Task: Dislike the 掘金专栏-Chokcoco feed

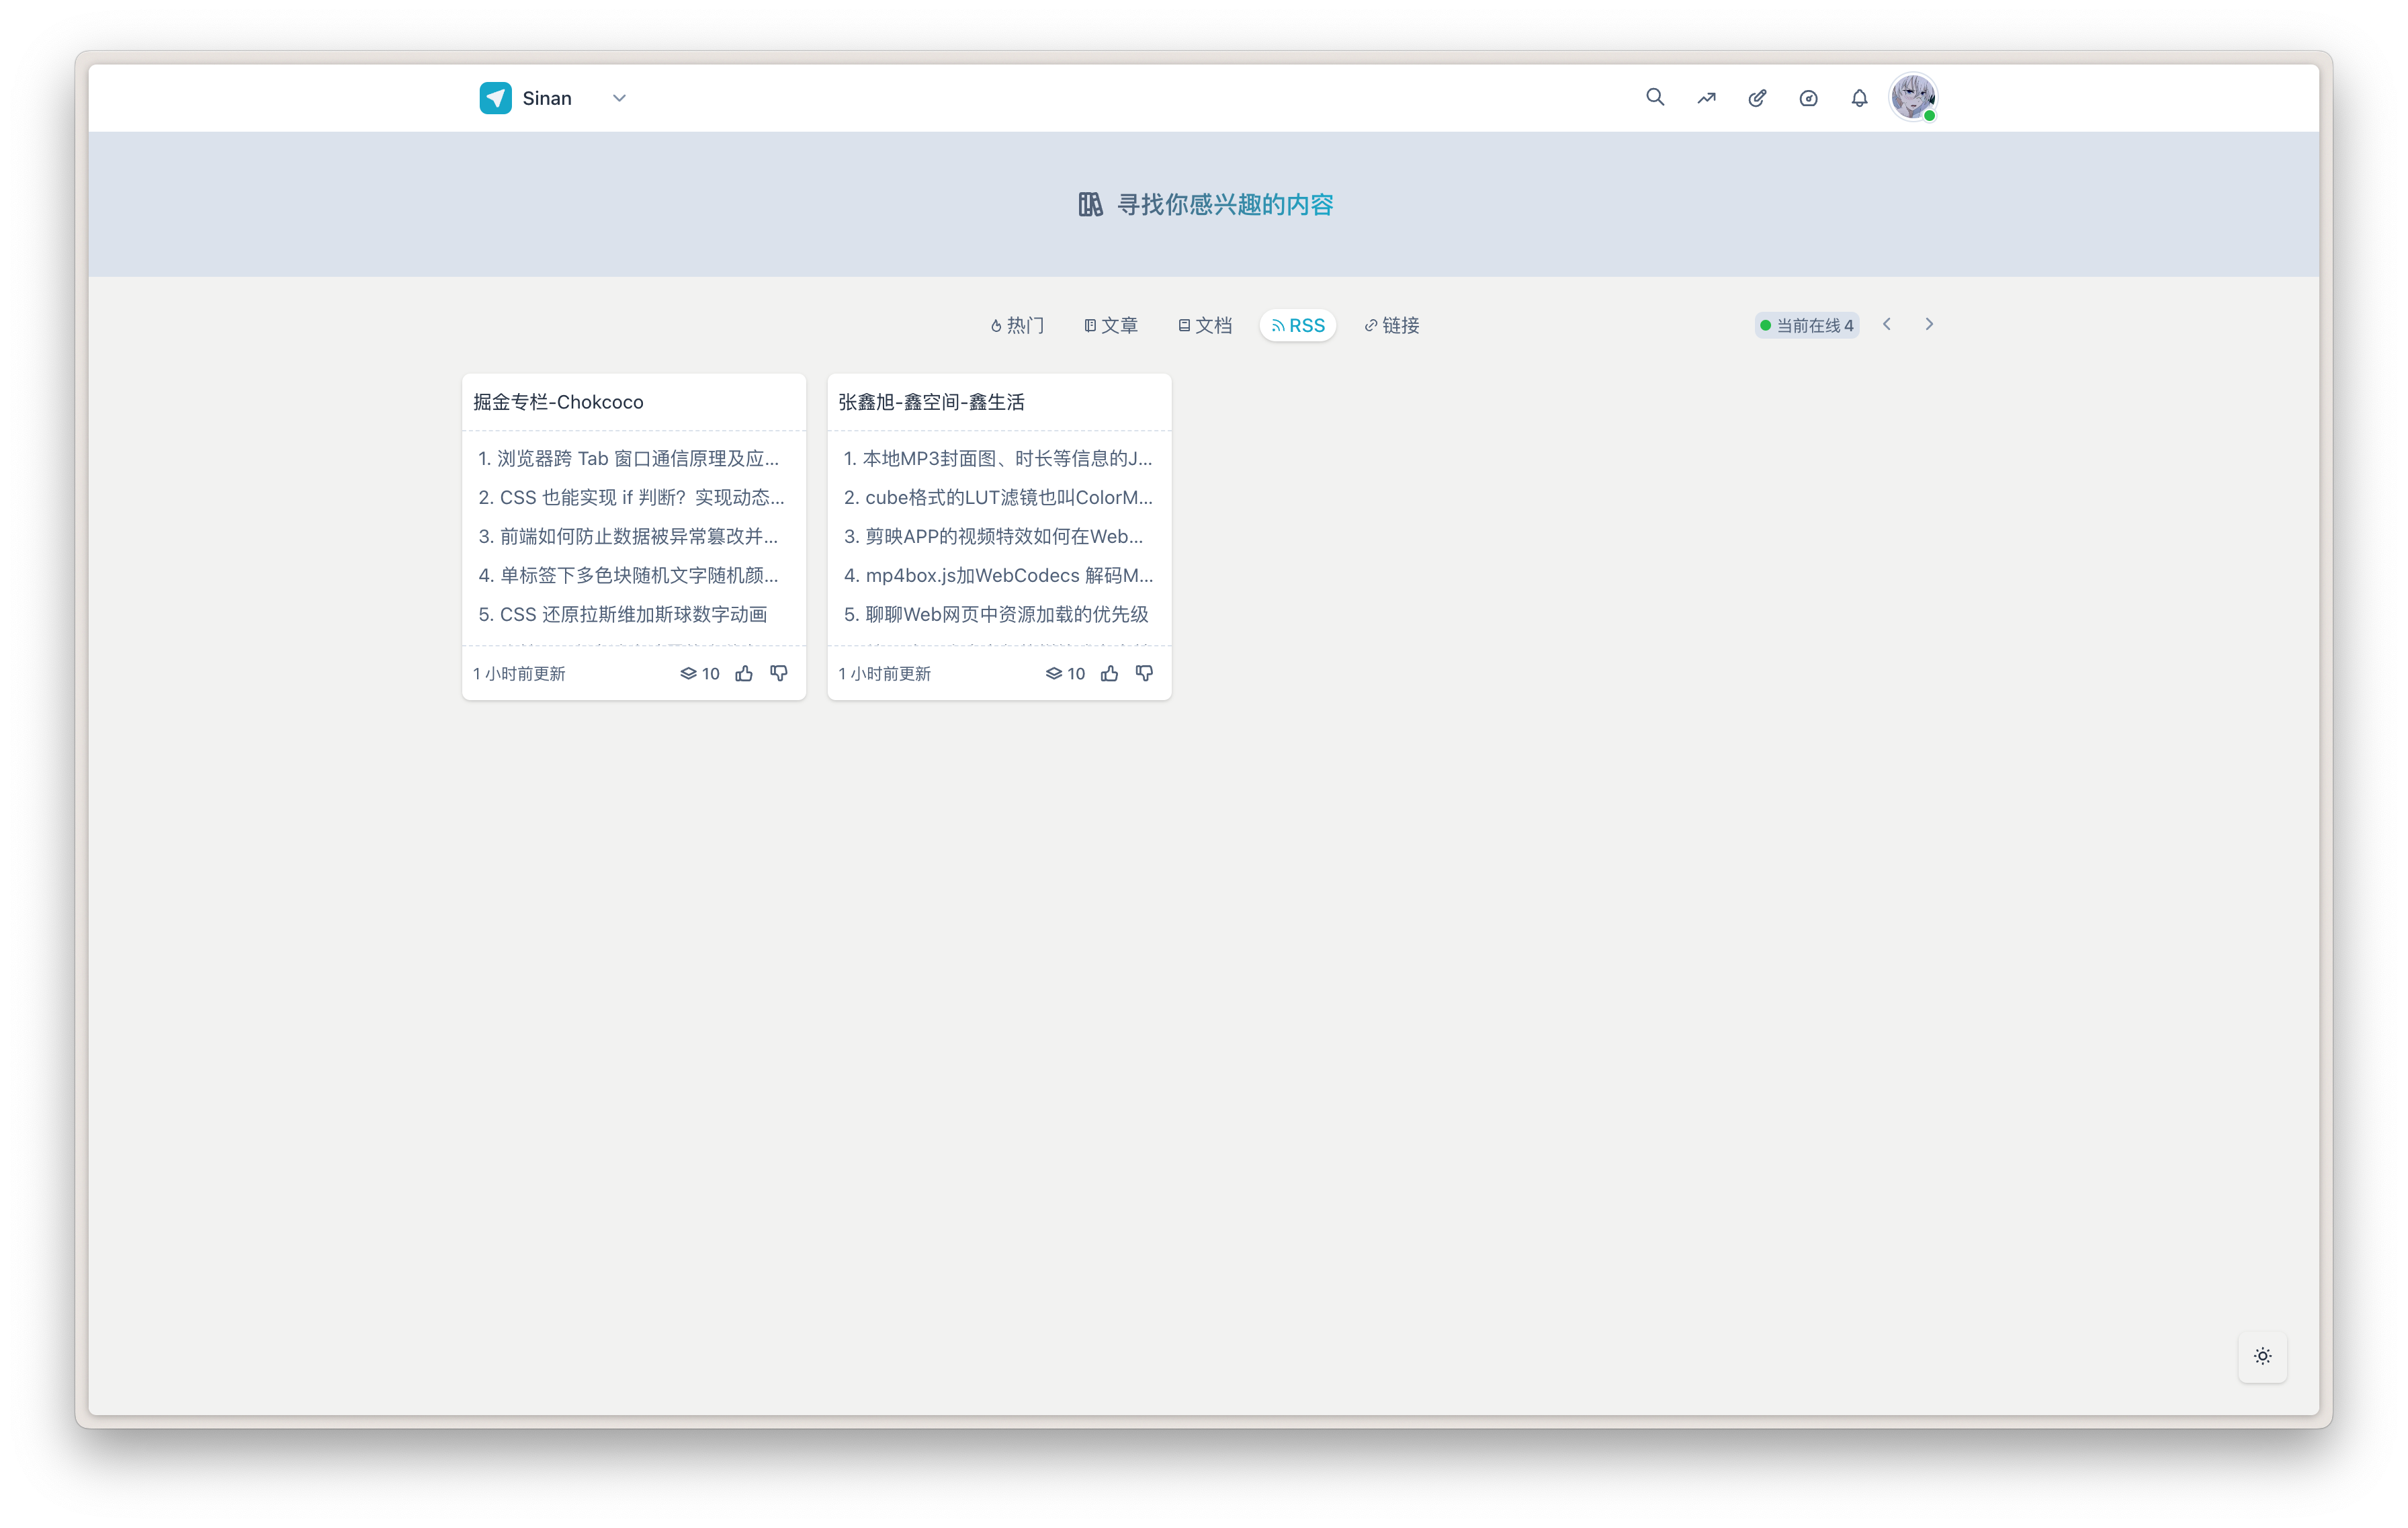Action: click(x=779, y=673)
